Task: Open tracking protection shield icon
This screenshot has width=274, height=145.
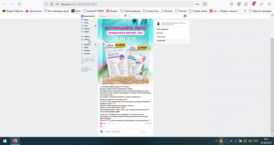Action: pos(46,4)
